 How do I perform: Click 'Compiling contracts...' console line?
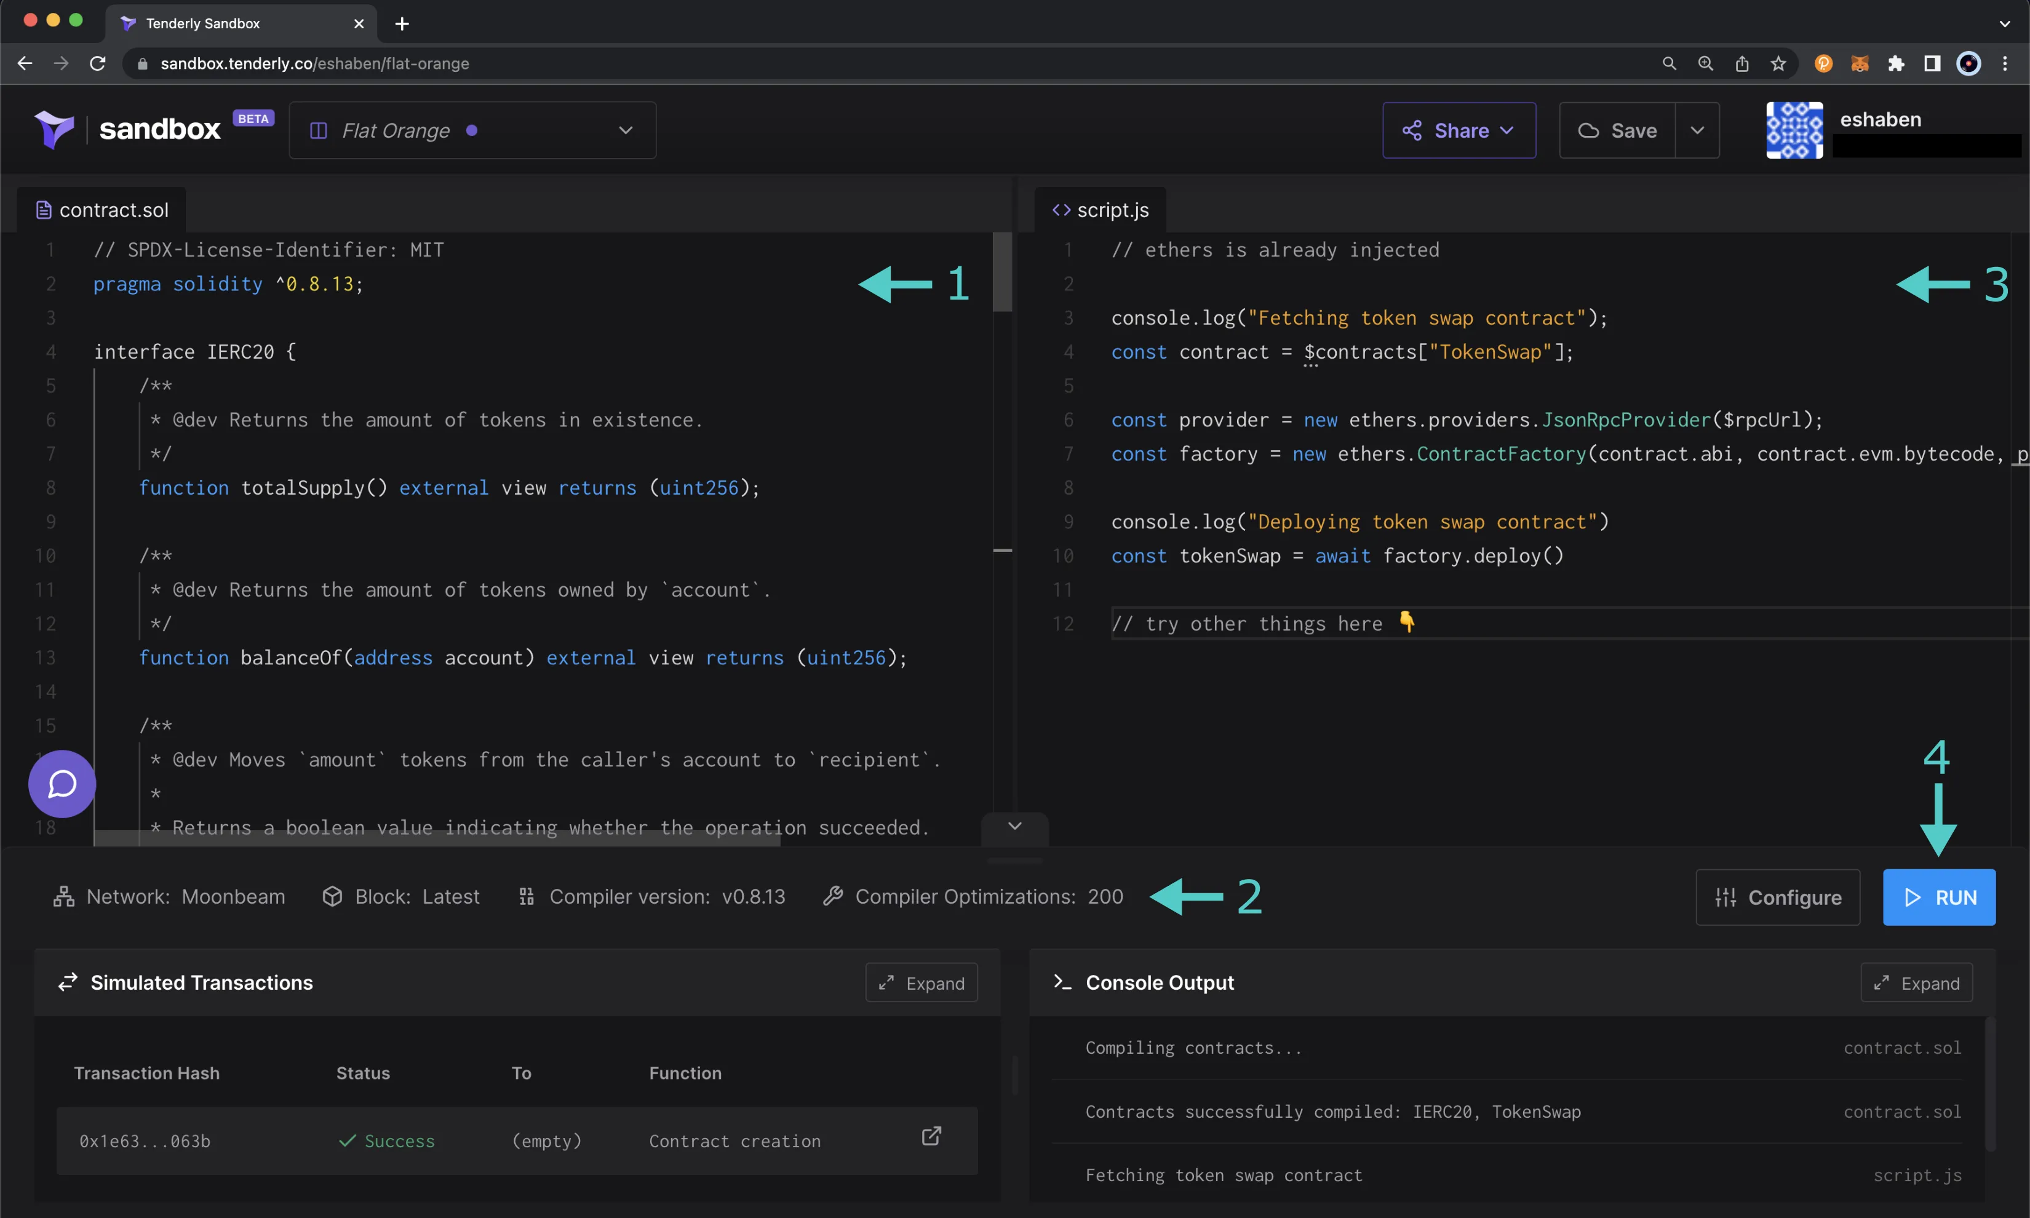click(1193, 1047)
